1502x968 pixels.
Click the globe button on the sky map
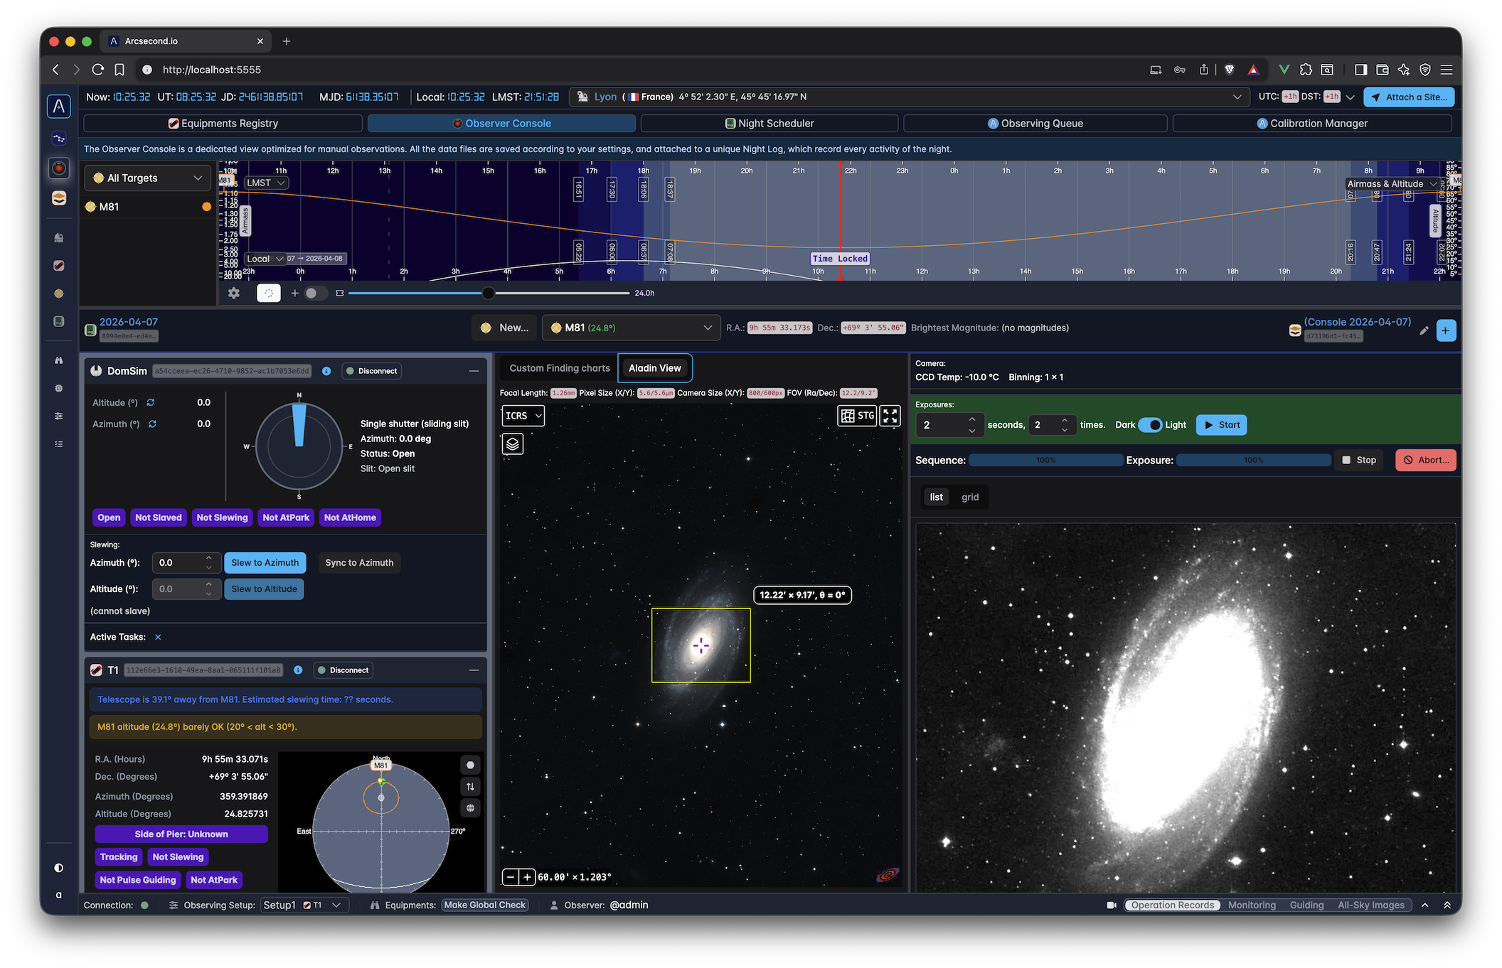point(470,808)
